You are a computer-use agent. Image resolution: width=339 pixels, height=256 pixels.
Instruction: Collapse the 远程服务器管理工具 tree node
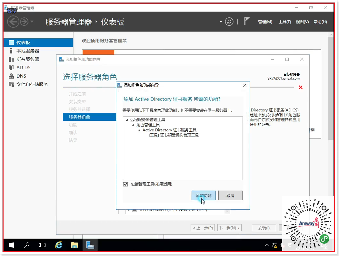coord(127,120)
